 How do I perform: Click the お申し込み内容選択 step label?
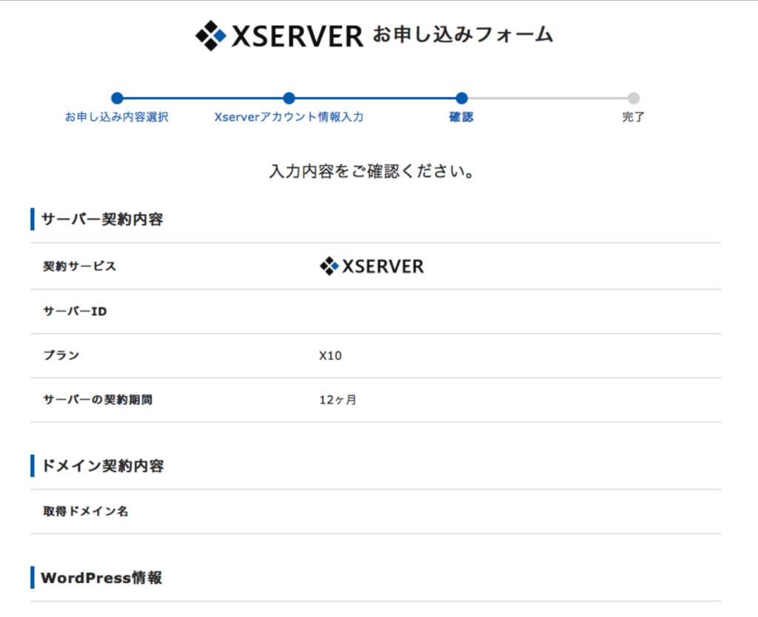(x=116, y=117)
